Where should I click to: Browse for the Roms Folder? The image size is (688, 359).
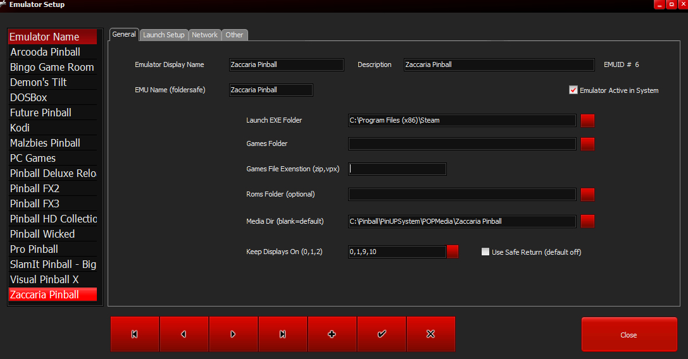coord(587,195)
